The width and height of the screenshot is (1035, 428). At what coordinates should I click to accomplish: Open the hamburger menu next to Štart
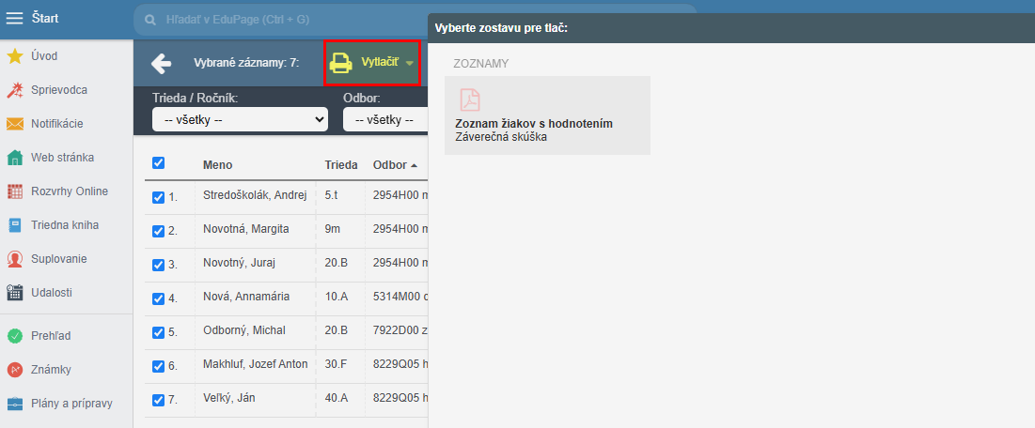point(14,19)
